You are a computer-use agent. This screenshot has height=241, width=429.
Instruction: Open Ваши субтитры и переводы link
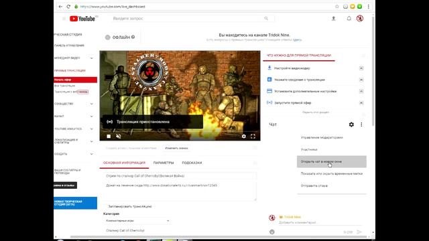click(67, 171)
